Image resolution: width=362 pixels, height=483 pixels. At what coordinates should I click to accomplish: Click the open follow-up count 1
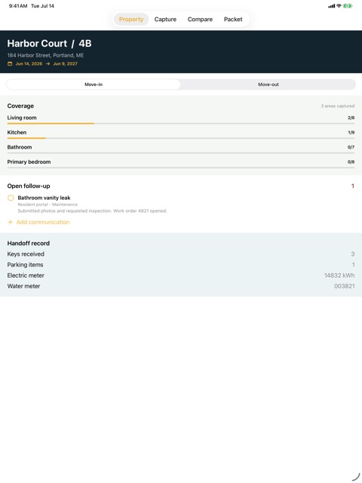click(353, 186)
